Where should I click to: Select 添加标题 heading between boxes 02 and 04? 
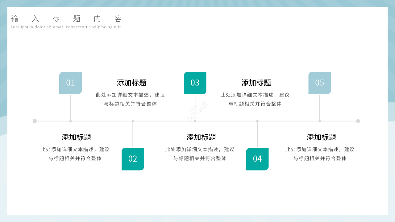click(201, 137)
